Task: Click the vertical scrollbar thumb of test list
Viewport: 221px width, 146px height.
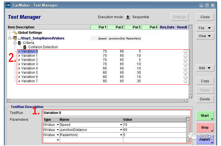Action: [191, 62]
